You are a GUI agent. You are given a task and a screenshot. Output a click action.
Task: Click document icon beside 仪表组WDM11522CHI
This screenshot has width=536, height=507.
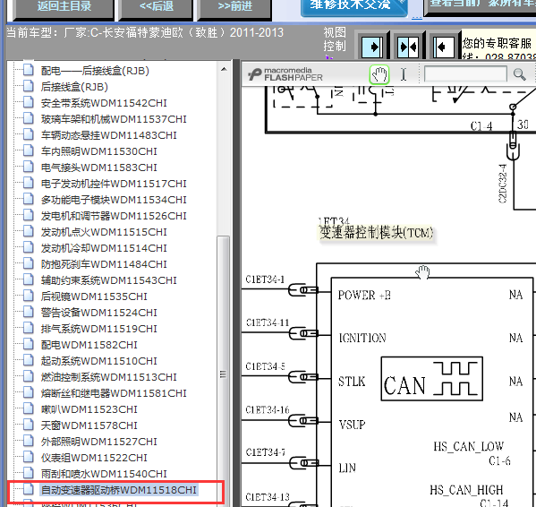pos(29,458)
